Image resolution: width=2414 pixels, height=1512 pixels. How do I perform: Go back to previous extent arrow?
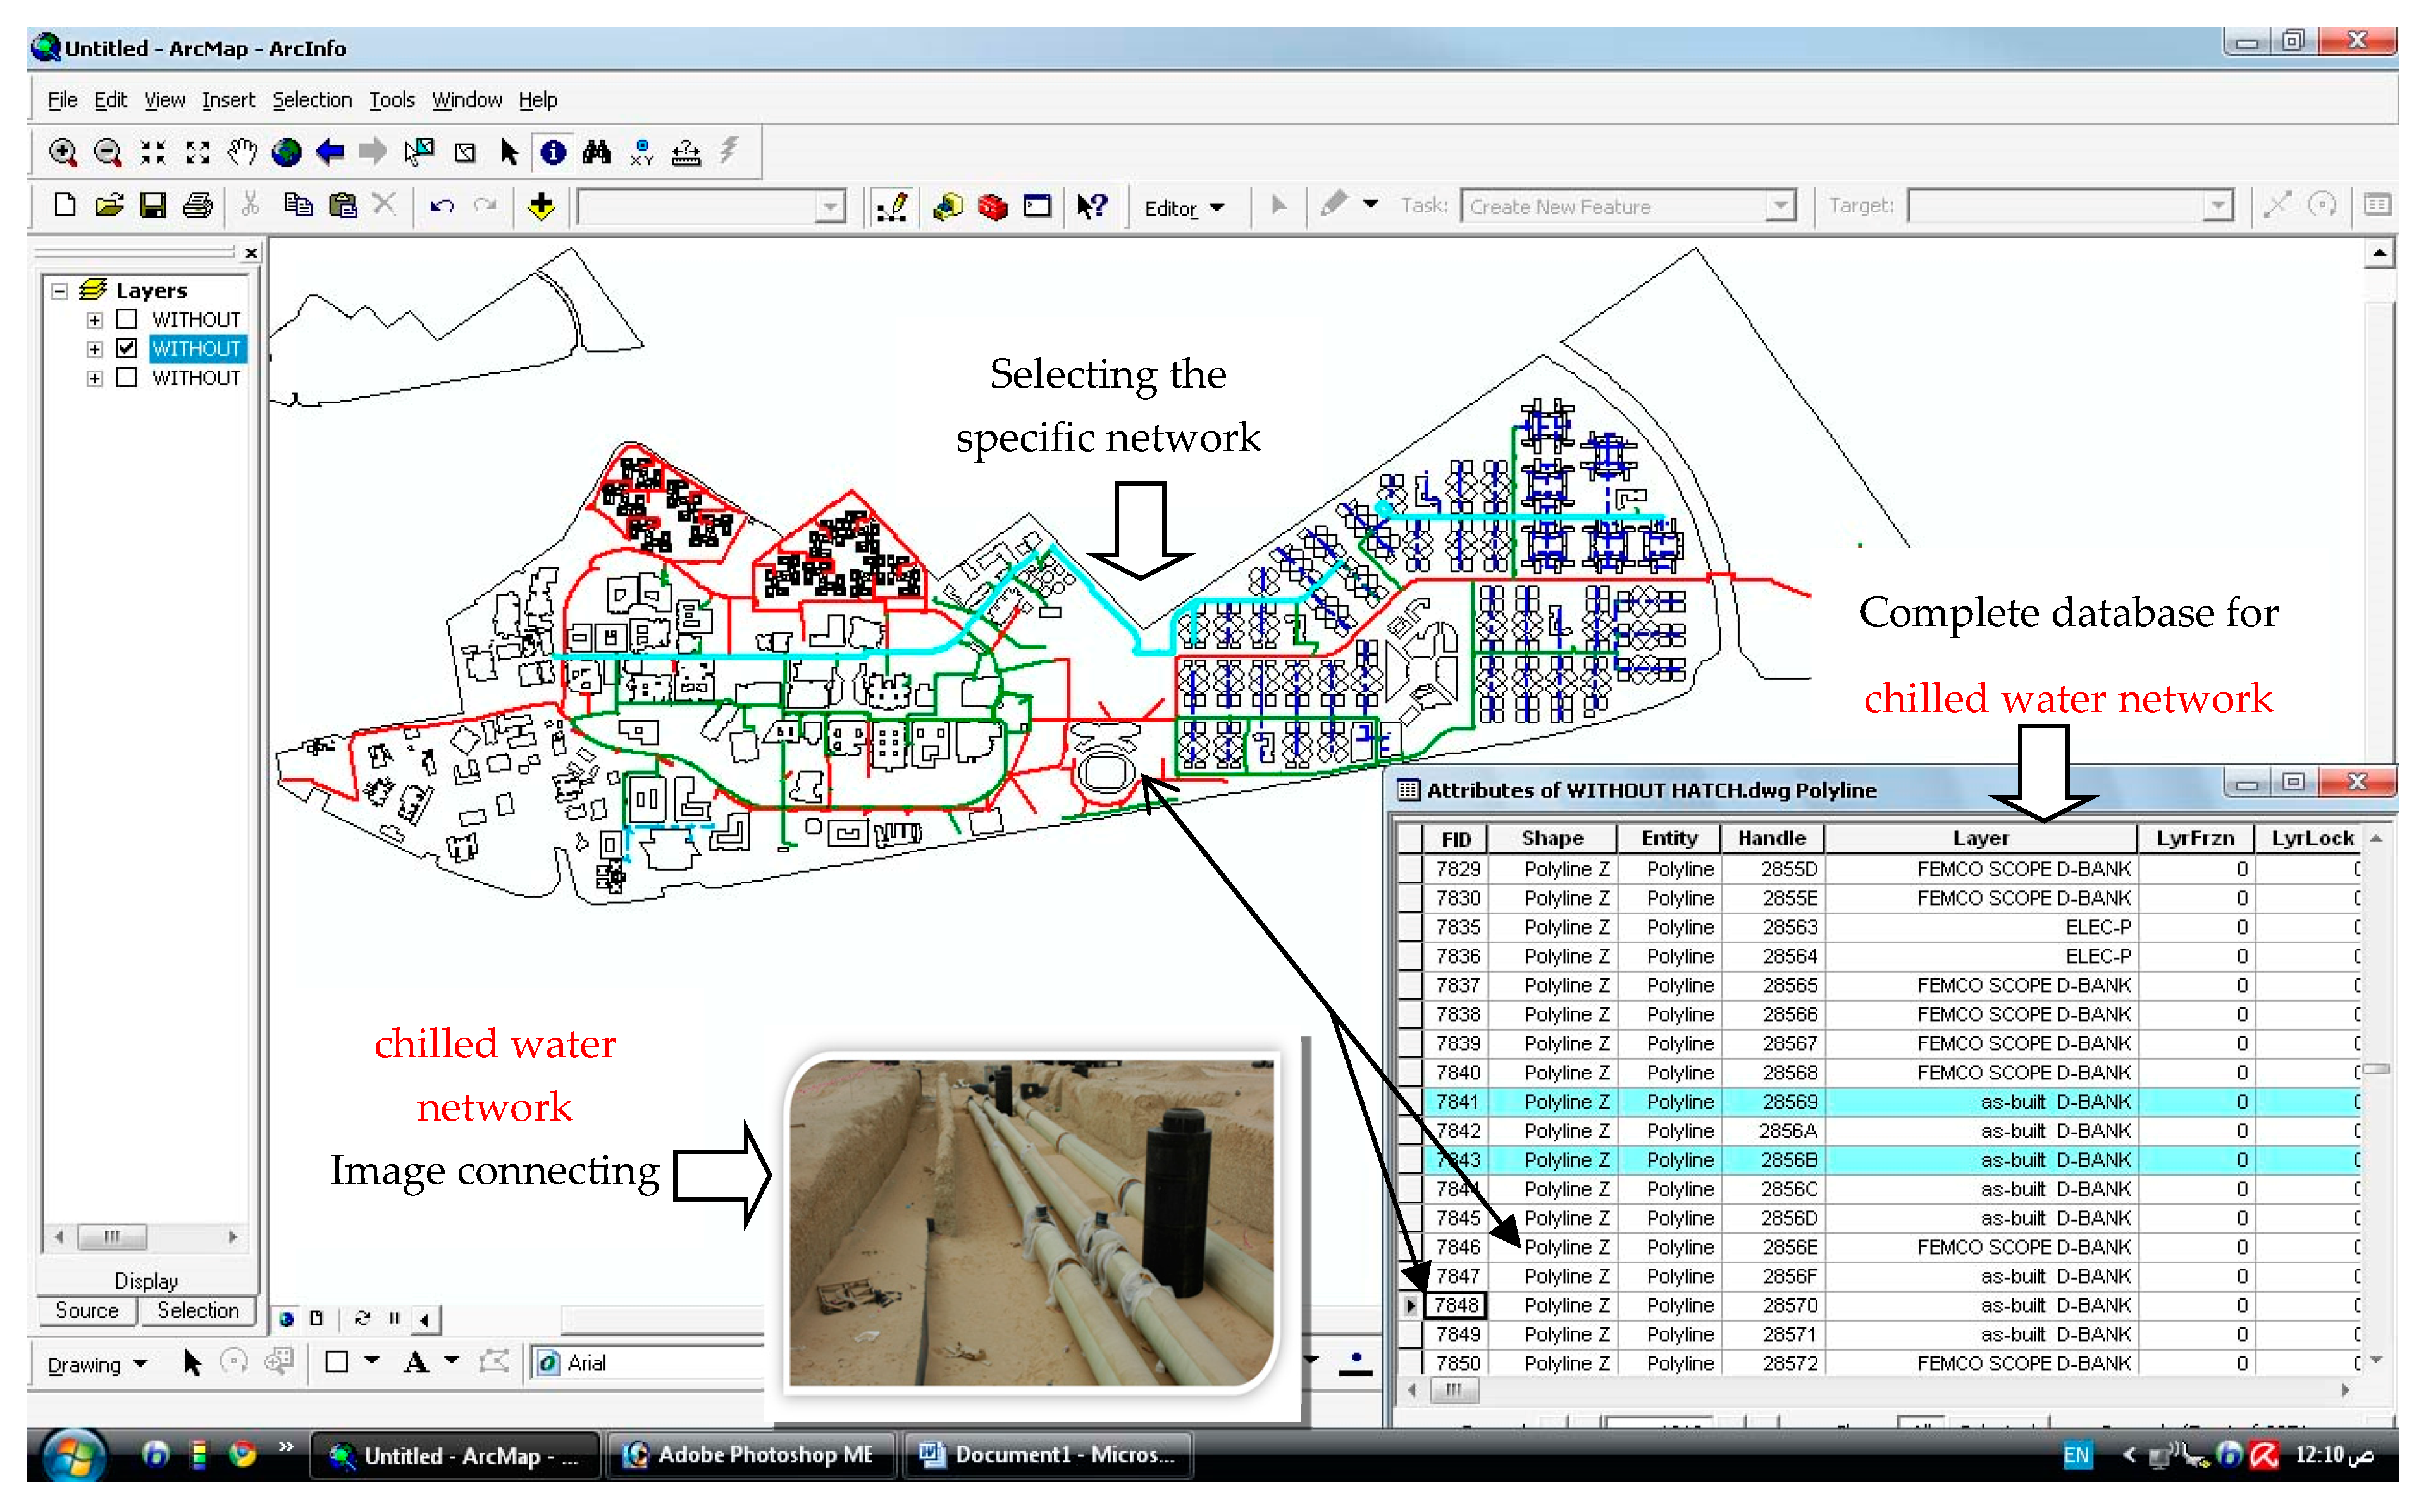pyautogui.click(x=330, y=152)
